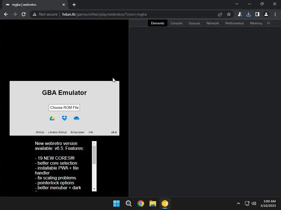This screenshot has width=281, height=210.
Task: Open the downloads icon
Action: (x=249, y=14)
